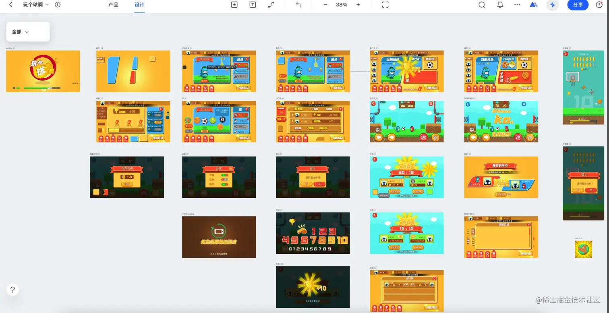
Task: Select the 玩个球 landing artboard
Action: point(43,71)
